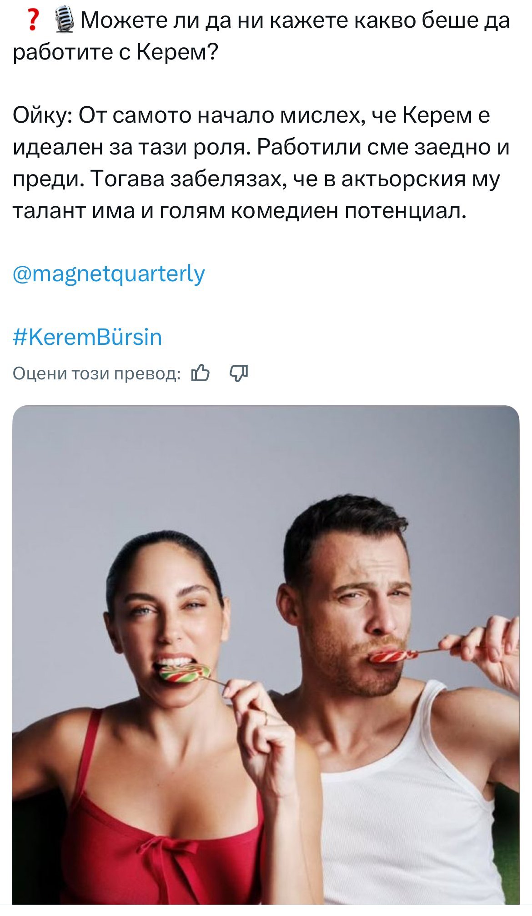The image size is (532, 916).
Task: Click the question line starting "Можете ли"
Action: (261, 36)
